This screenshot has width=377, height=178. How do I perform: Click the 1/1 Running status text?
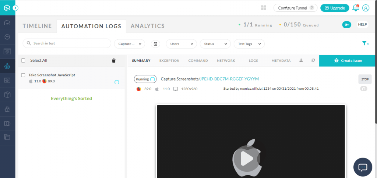[x=257, y=25]
